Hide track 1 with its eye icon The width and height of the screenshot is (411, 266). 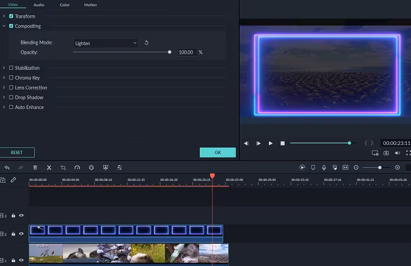tap(21, 260)
